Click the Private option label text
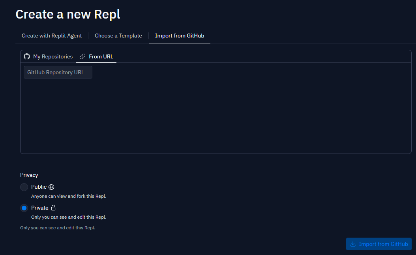 tap(40, 208)
